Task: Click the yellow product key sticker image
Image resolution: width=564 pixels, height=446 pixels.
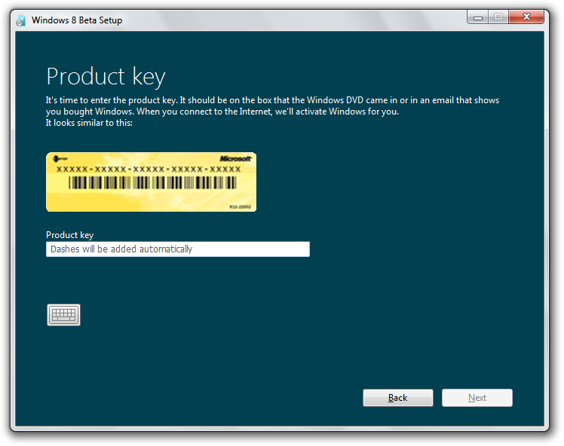Action: pyautogui.click(x=151, y=182)
